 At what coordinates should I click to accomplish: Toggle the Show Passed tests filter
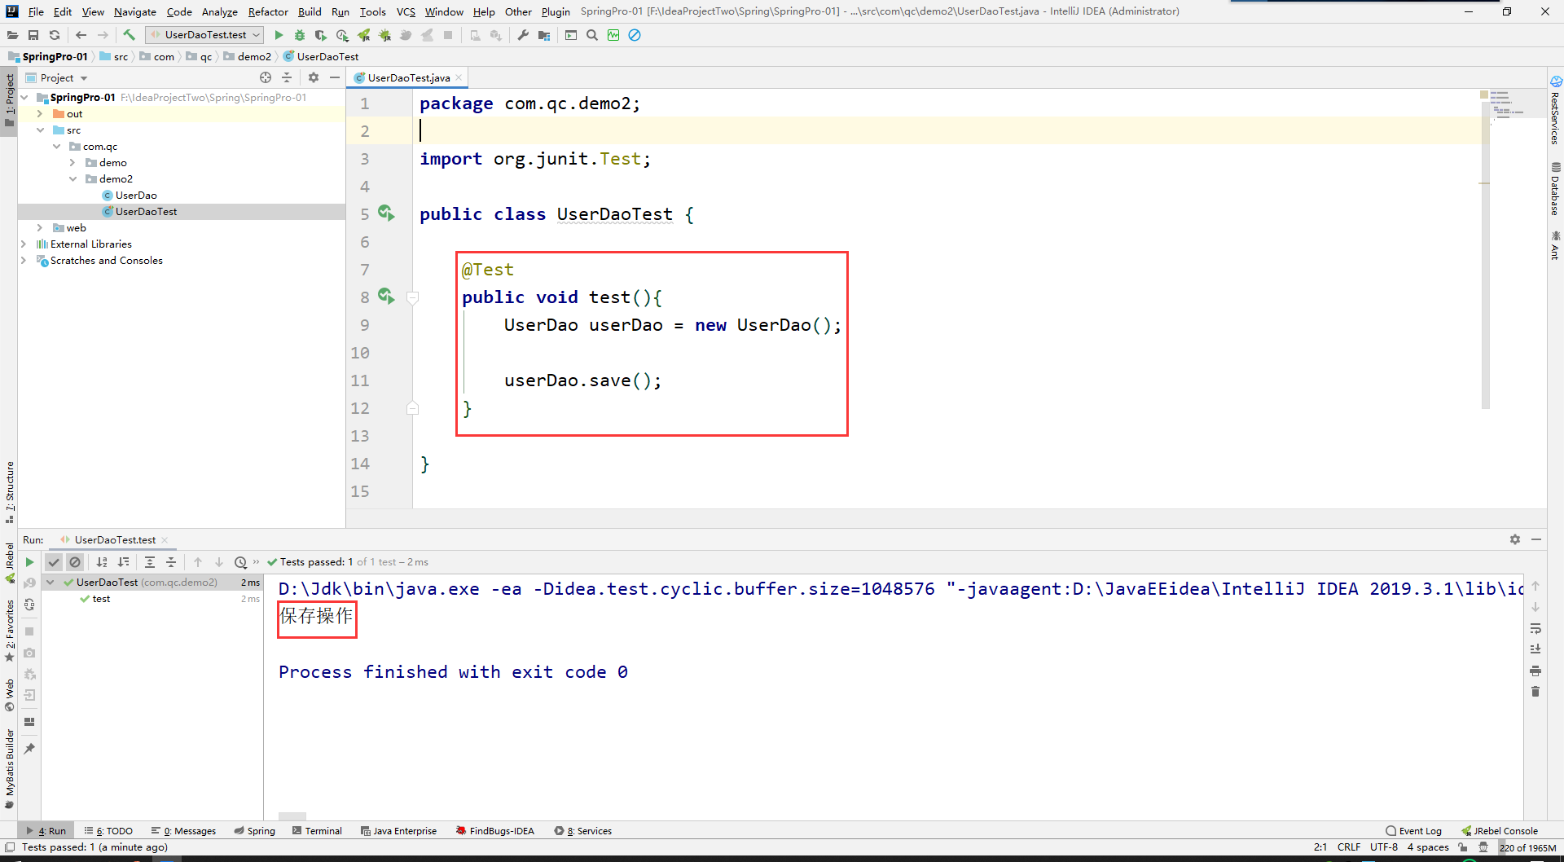54,562
